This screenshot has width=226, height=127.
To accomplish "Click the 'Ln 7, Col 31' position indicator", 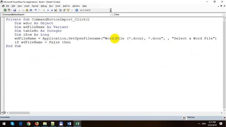I will [85, 10].
